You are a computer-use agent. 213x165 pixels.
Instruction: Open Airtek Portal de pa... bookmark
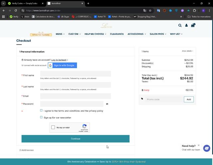119,17
